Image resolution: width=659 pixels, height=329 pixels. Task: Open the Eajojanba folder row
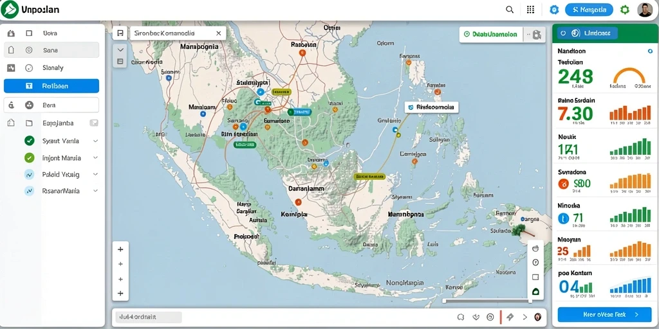tap(51, 123)
